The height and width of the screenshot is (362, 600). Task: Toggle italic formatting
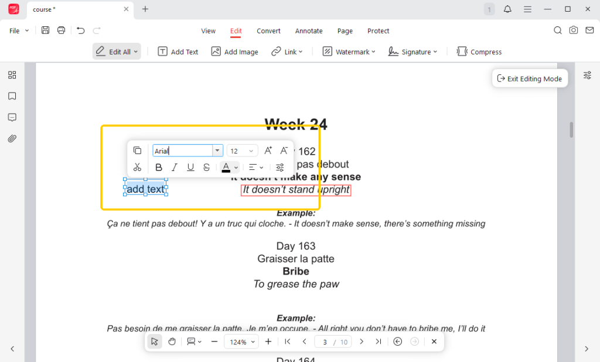pos(174,167)
